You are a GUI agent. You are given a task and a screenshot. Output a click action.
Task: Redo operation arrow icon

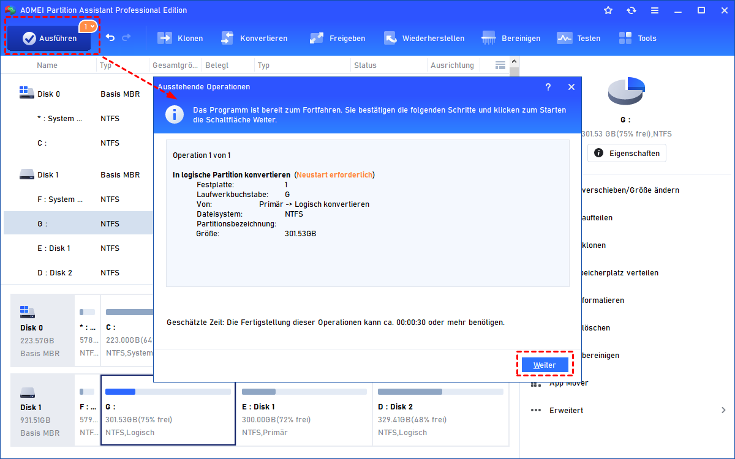(x=126, y=38)
